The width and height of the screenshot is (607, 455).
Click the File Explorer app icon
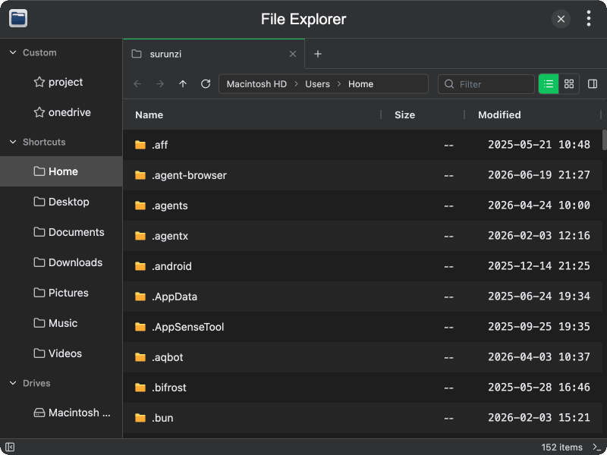pos(18,18)
